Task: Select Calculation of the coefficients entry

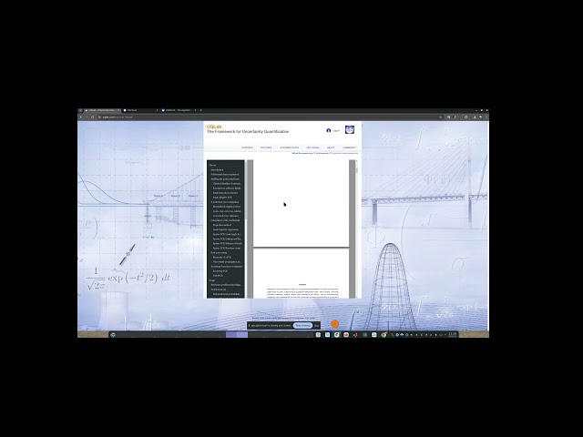Action: 225,220
